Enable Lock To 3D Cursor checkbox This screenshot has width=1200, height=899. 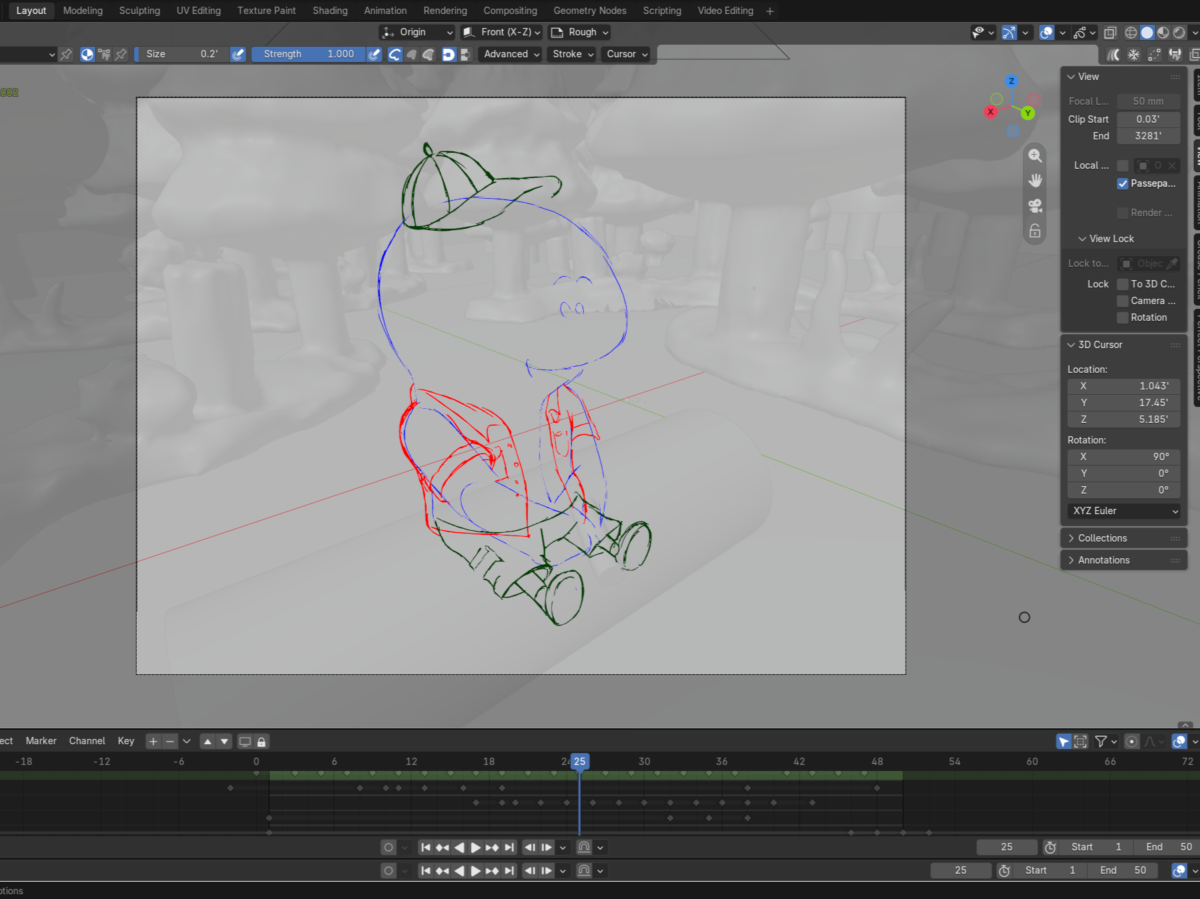coord(1123,284)
